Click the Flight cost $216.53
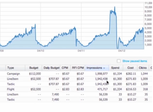Viewport: 153px width, 112px height. pyautogui.click(x=131, y=89)
